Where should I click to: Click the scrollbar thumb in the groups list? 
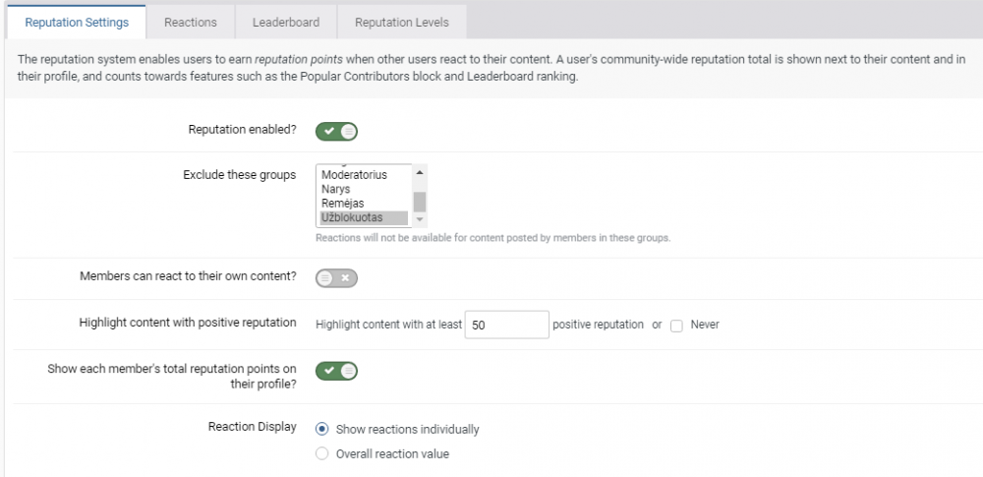[420, 202]
